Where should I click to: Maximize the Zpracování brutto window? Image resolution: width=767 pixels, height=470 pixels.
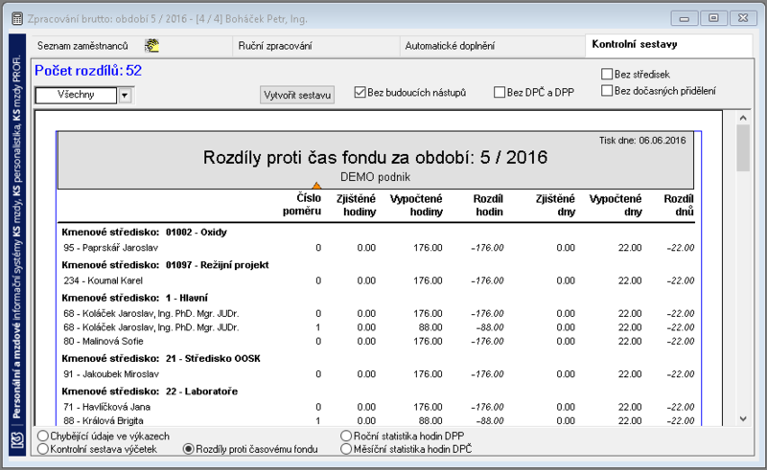pyautogui.click(x=713, y=18)
